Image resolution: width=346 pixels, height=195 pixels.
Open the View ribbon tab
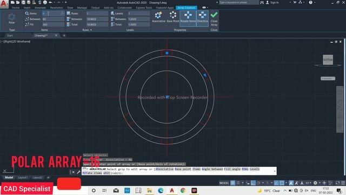[x=70, y=8]
